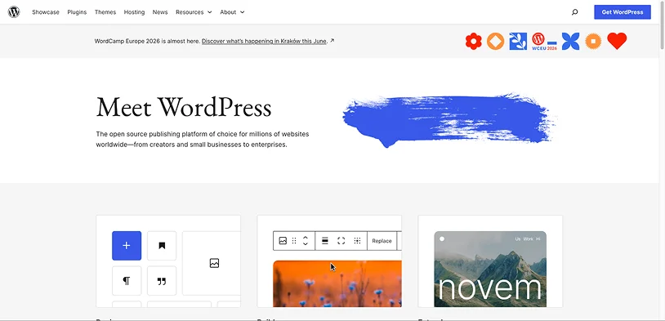The image size is (665, 321).
Task: Click the orange flower field image
Action: [x=337, y=283]
